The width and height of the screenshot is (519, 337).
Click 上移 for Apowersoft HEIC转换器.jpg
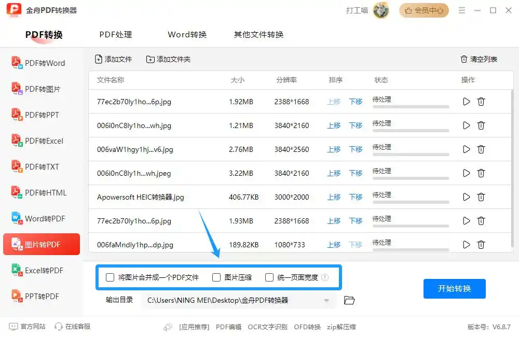(334, 197)
